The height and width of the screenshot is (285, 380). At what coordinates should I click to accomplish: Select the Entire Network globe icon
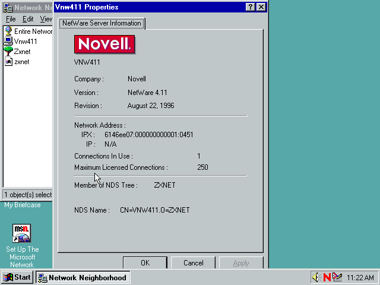(8, 31)
